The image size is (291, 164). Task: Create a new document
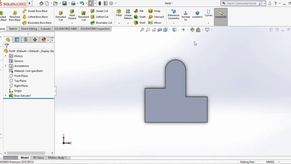(47, 3)
